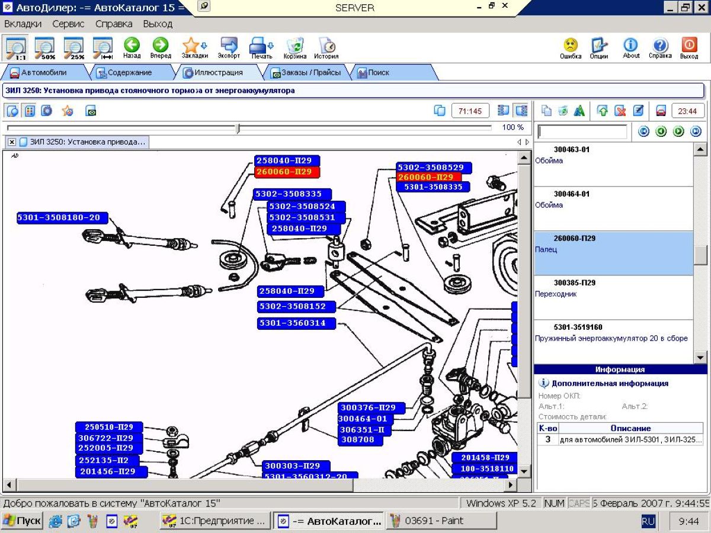Click part label 300376-П29 on illustration
The width and height of the screenshot is (711, 533).
[371, 408]
